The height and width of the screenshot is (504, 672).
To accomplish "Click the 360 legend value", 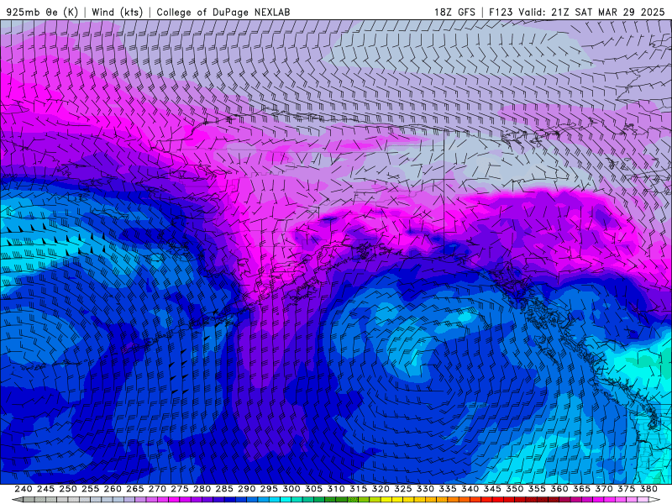I will click(x=559, y=489).
